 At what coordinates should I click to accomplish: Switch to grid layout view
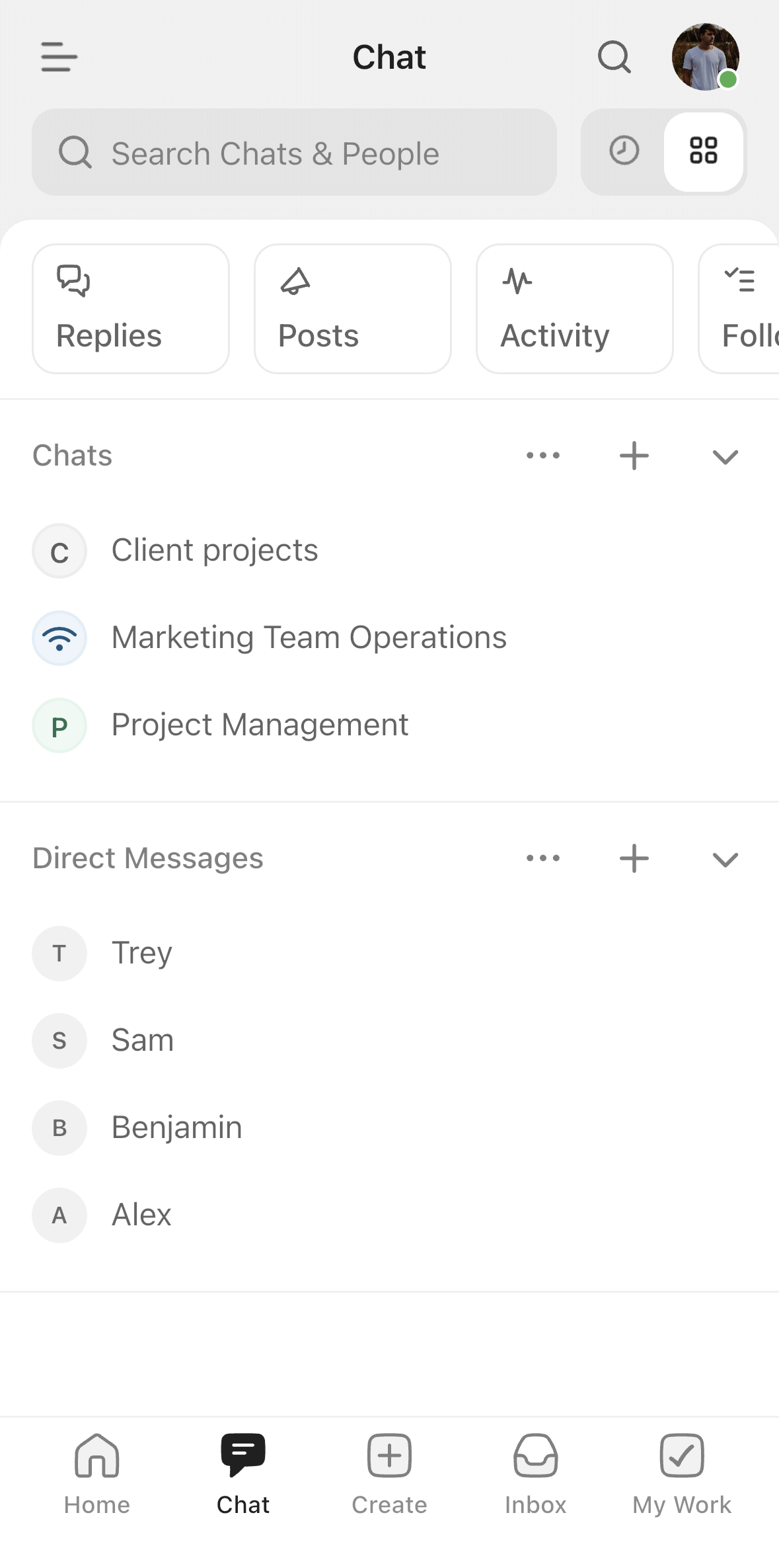point(703,151)
